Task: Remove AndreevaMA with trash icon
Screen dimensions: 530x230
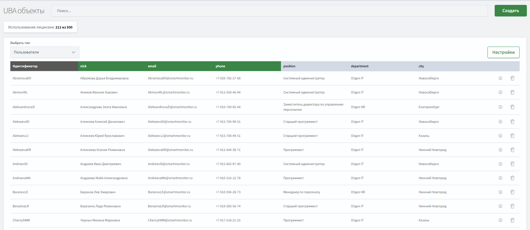Action: 512,178
